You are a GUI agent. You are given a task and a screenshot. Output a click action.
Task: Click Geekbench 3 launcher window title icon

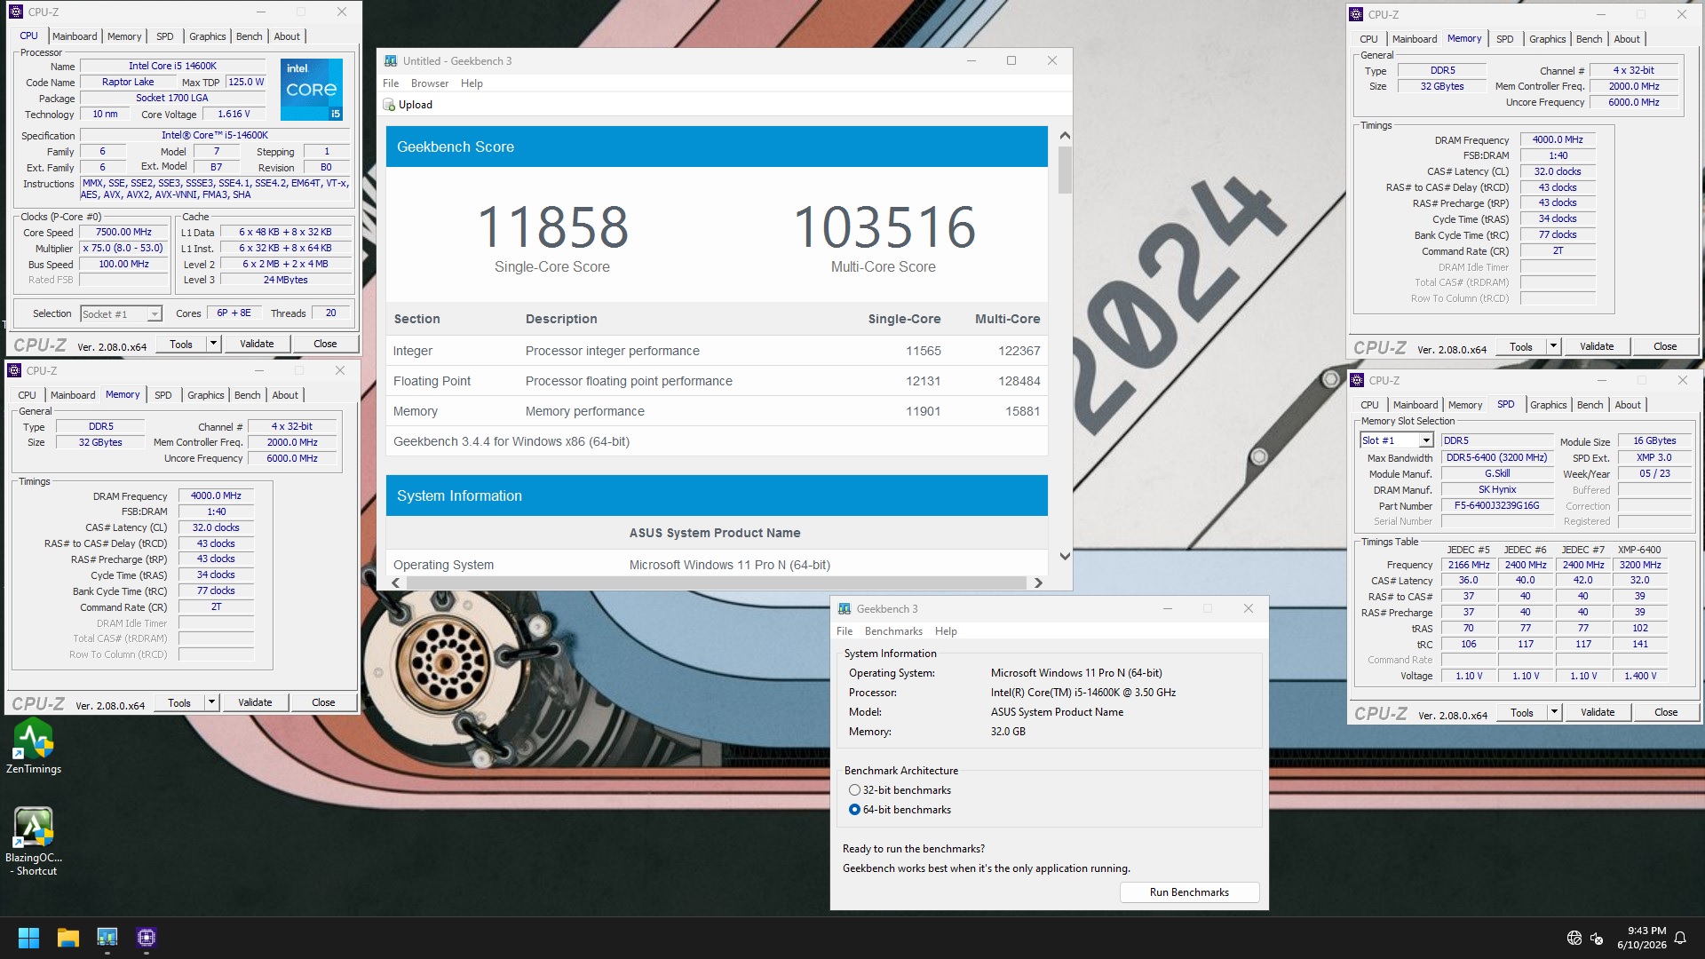point(845,609)
